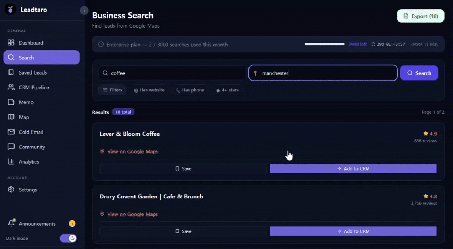
Task: Select the Cold Email envelope icon
Action: tap(11, 132)
